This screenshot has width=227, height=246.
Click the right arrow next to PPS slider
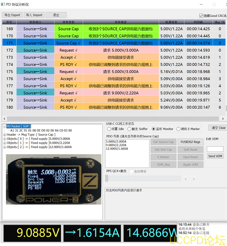pyautogui.click(x=194, y=179)
